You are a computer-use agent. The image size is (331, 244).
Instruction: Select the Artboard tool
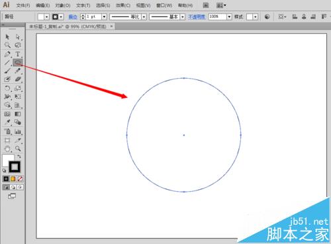7,140
